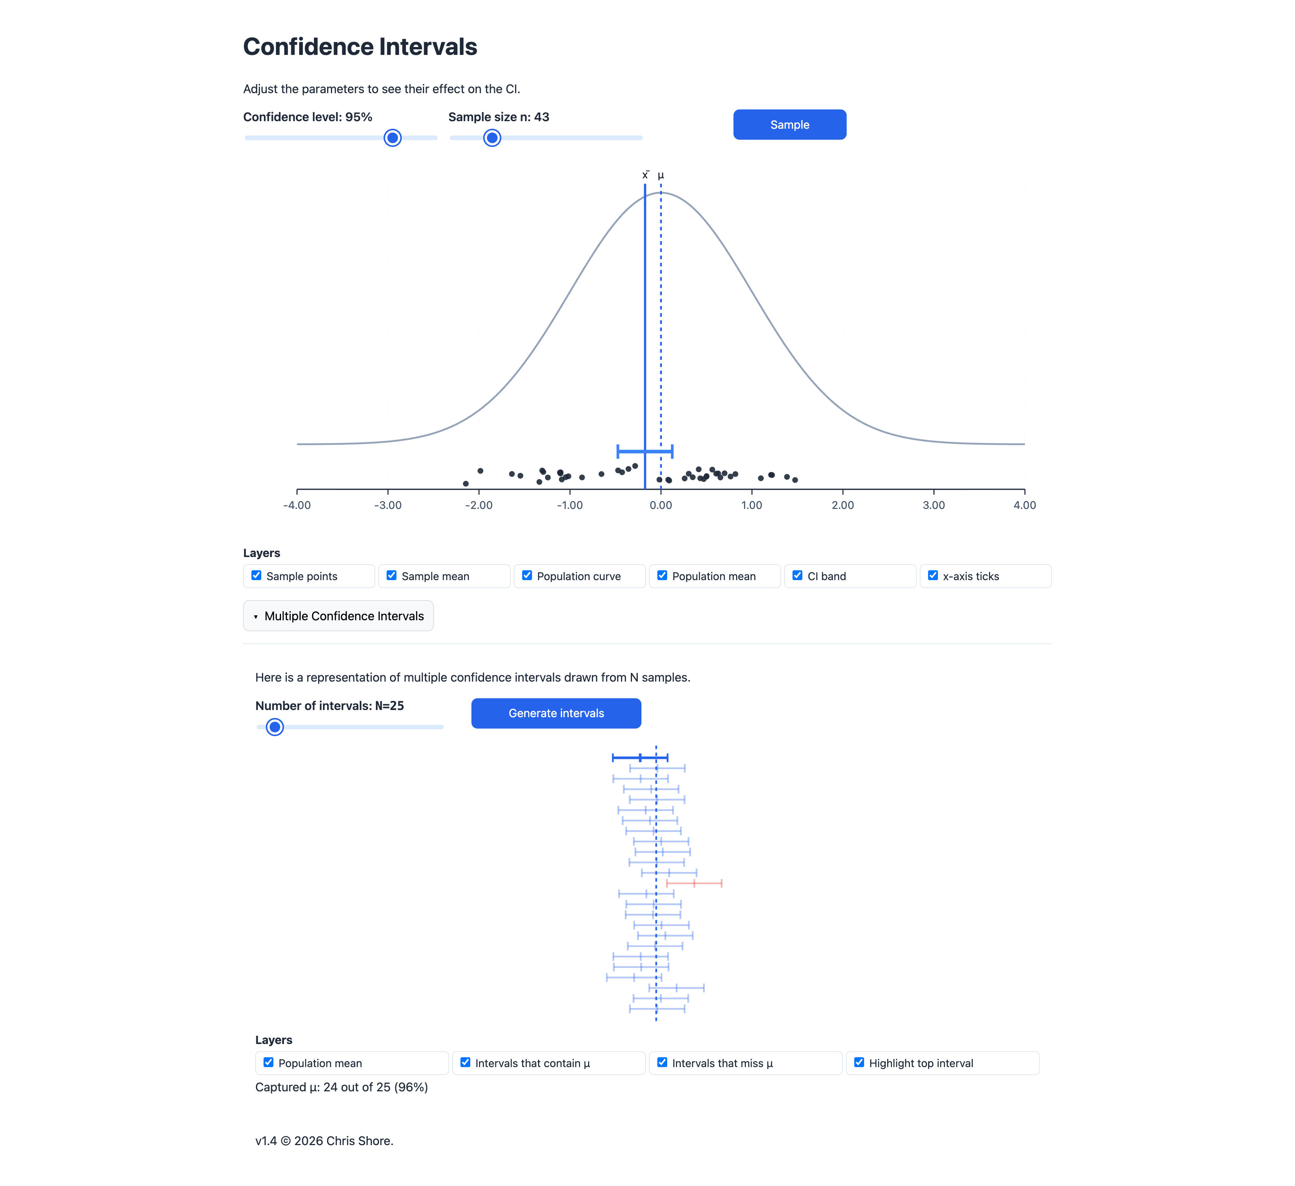Click the Confidence level slider handle
The width and height of the screenshot is (1295, 1186).
[393, 138]
